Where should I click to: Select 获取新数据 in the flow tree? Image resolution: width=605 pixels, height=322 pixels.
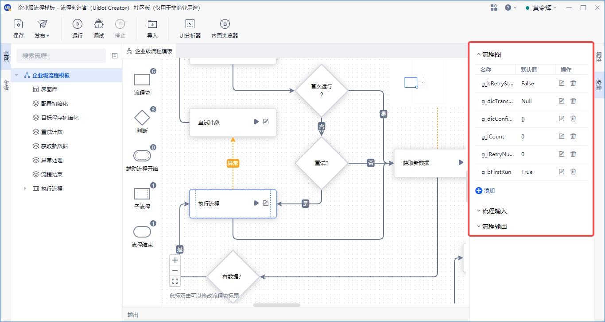coord(54,146)
